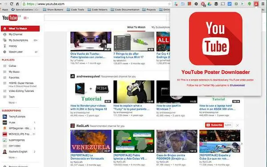Open the Buffer stacked layers extension icon
The image size is (267, 167).
[216, 4]
